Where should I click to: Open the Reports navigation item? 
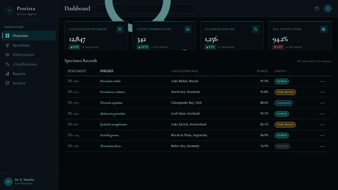[29, 73]
